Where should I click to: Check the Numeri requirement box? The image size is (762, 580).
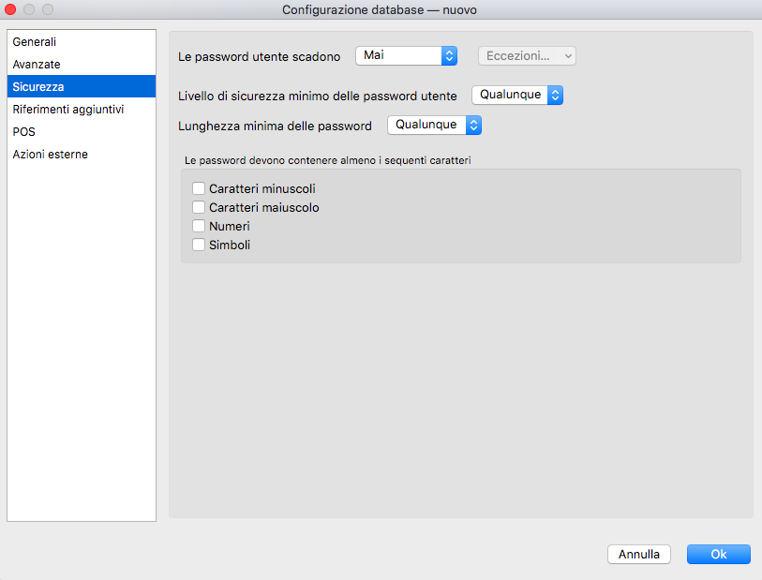pos(199,227)
